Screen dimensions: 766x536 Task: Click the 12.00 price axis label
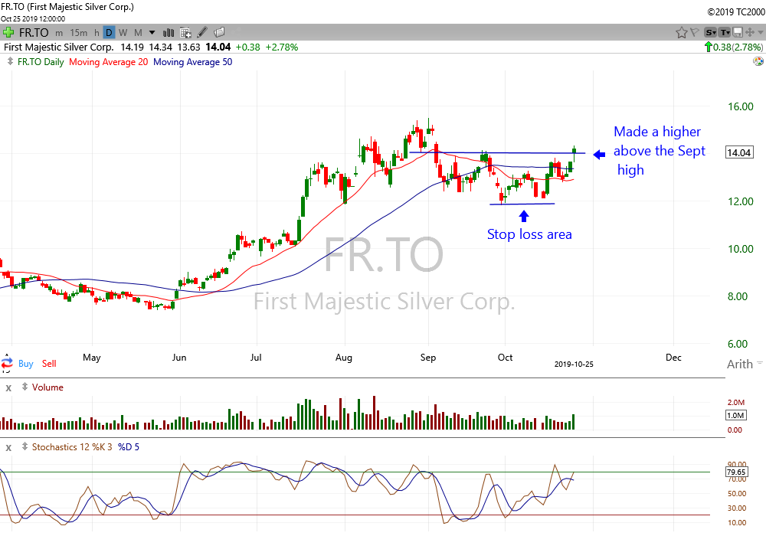point(741,201)
